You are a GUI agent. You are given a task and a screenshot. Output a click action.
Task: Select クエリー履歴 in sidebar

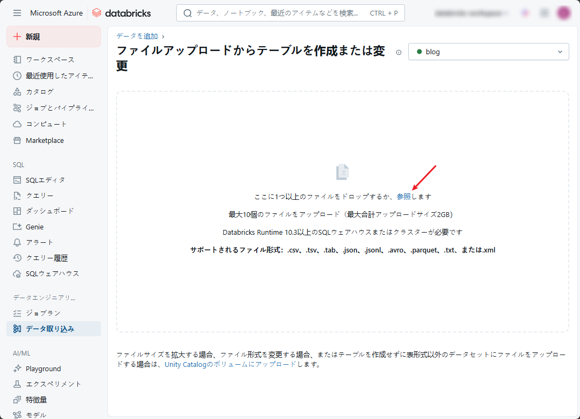click(54, 258)
